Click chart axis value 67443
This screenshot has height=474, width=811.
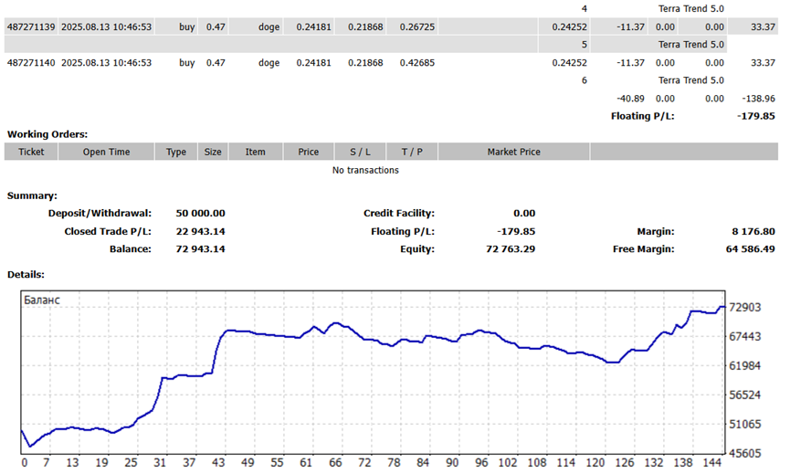(x=745, y=337)
